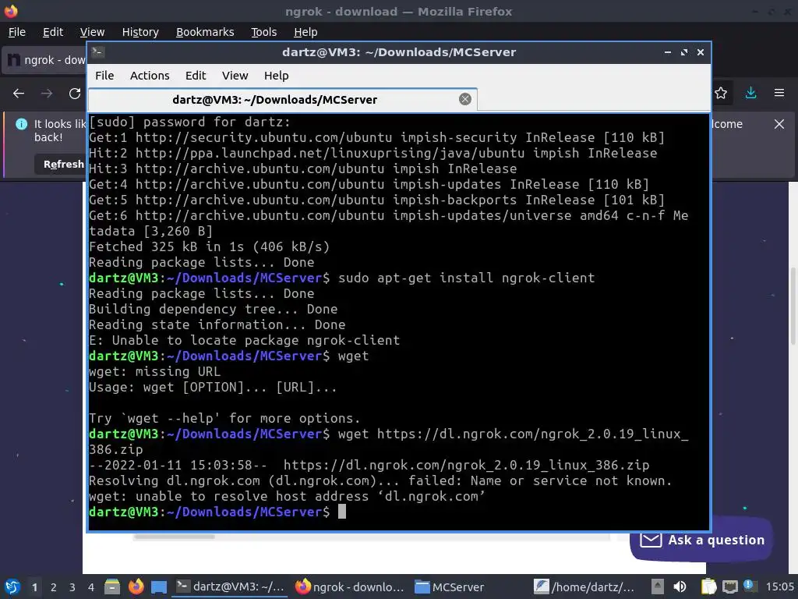This screenshot has height=599, width=798.
Task: Launch the file manager from the quick-launch bar
Action: 112,587
